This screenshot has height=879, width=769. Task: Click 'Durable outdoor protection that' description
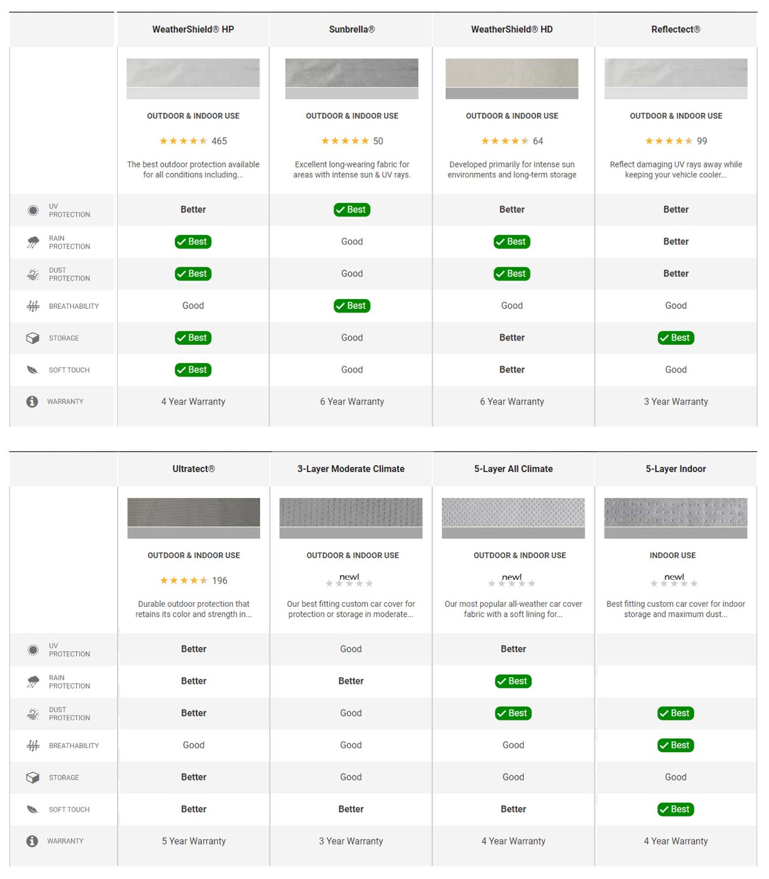click(x=193, y=609)
